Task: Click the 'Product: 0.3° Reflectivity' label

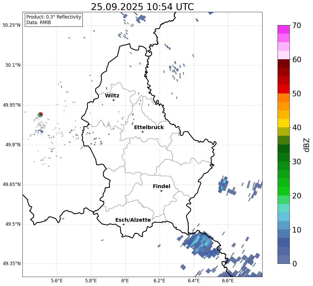Action: click(54, 17)
